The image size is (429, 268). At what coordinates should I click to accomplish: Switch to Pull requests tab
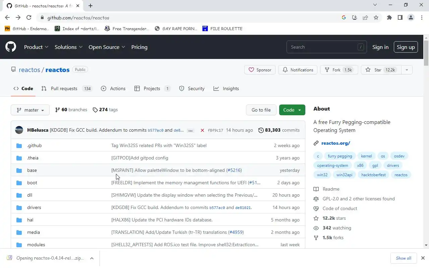pos(67,88)
